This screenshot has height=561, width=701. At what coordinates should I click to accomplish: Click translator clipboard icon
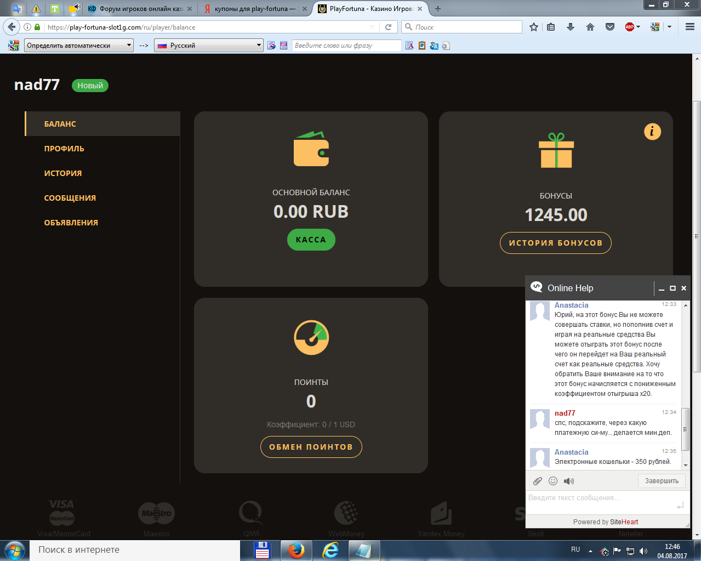point(422,46)
